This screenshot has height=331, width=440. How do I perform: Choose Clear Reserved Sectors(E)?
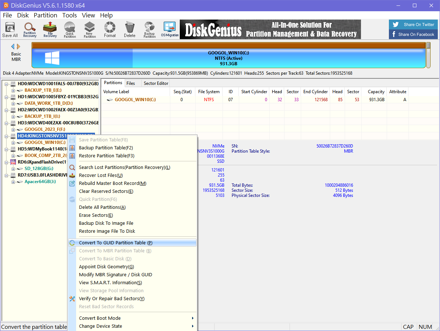tap(132, 191)
